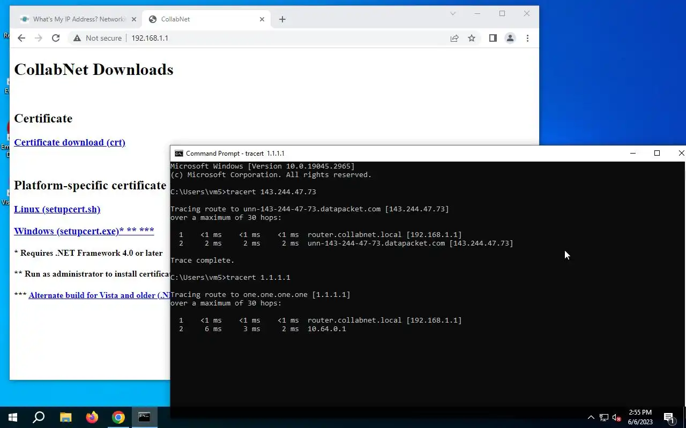The height and width of the screenshot is (428, 686).
Task: Maximize the Chrome window
Action: pyautogui.click(x=502, y=13)
